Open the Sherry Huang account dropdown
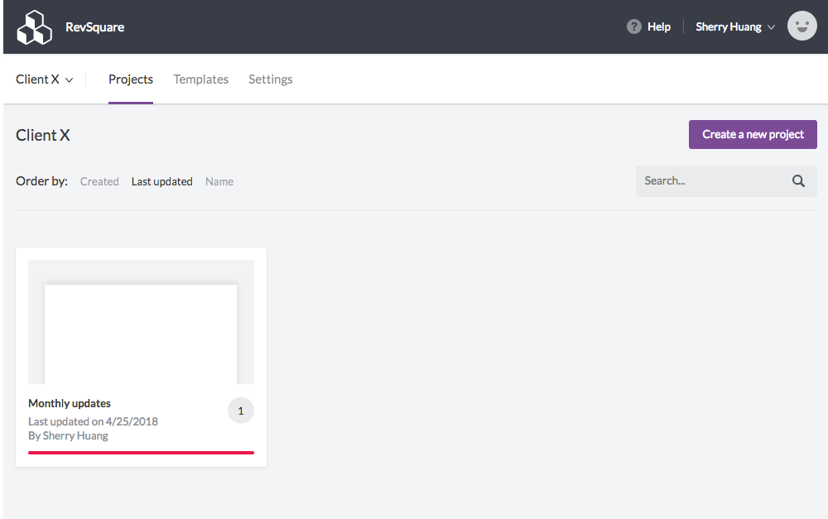This screenshot has width=828, height=519. [734, 26]
